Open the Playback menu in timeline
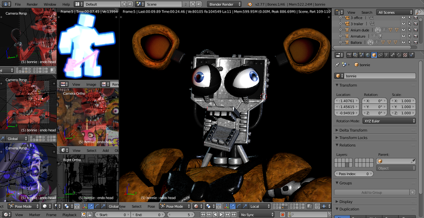 (70, 215)
